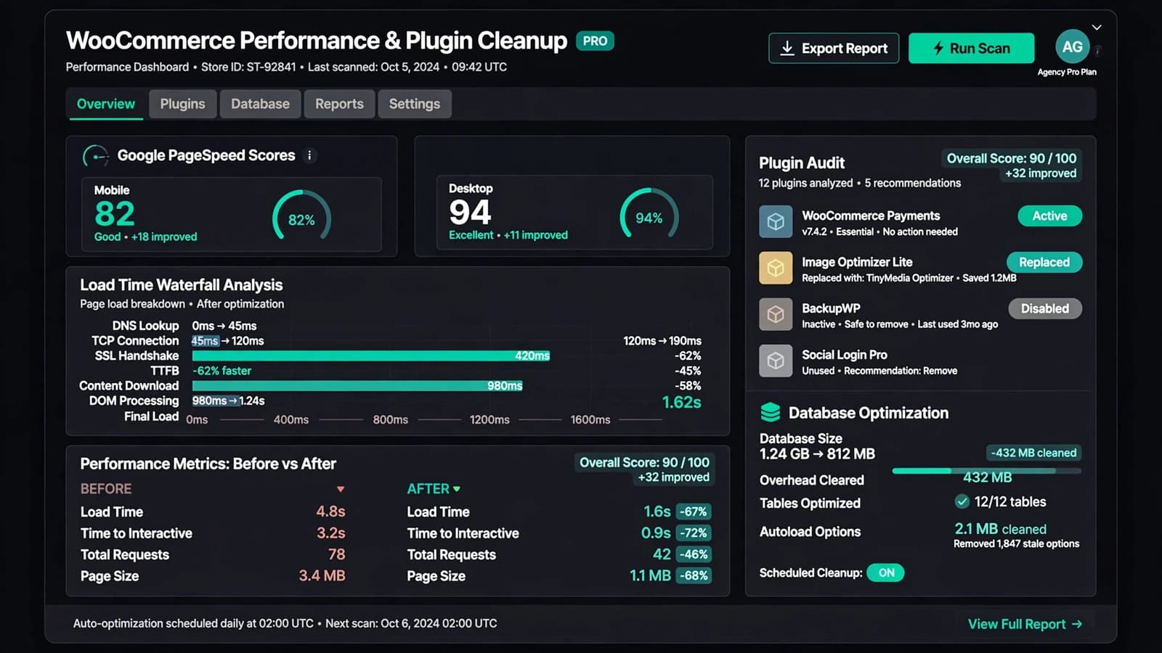Click the 1.24 GB → 812 MB size
The height and width of the screenshot is (653, 1162).
pos(817,454)
